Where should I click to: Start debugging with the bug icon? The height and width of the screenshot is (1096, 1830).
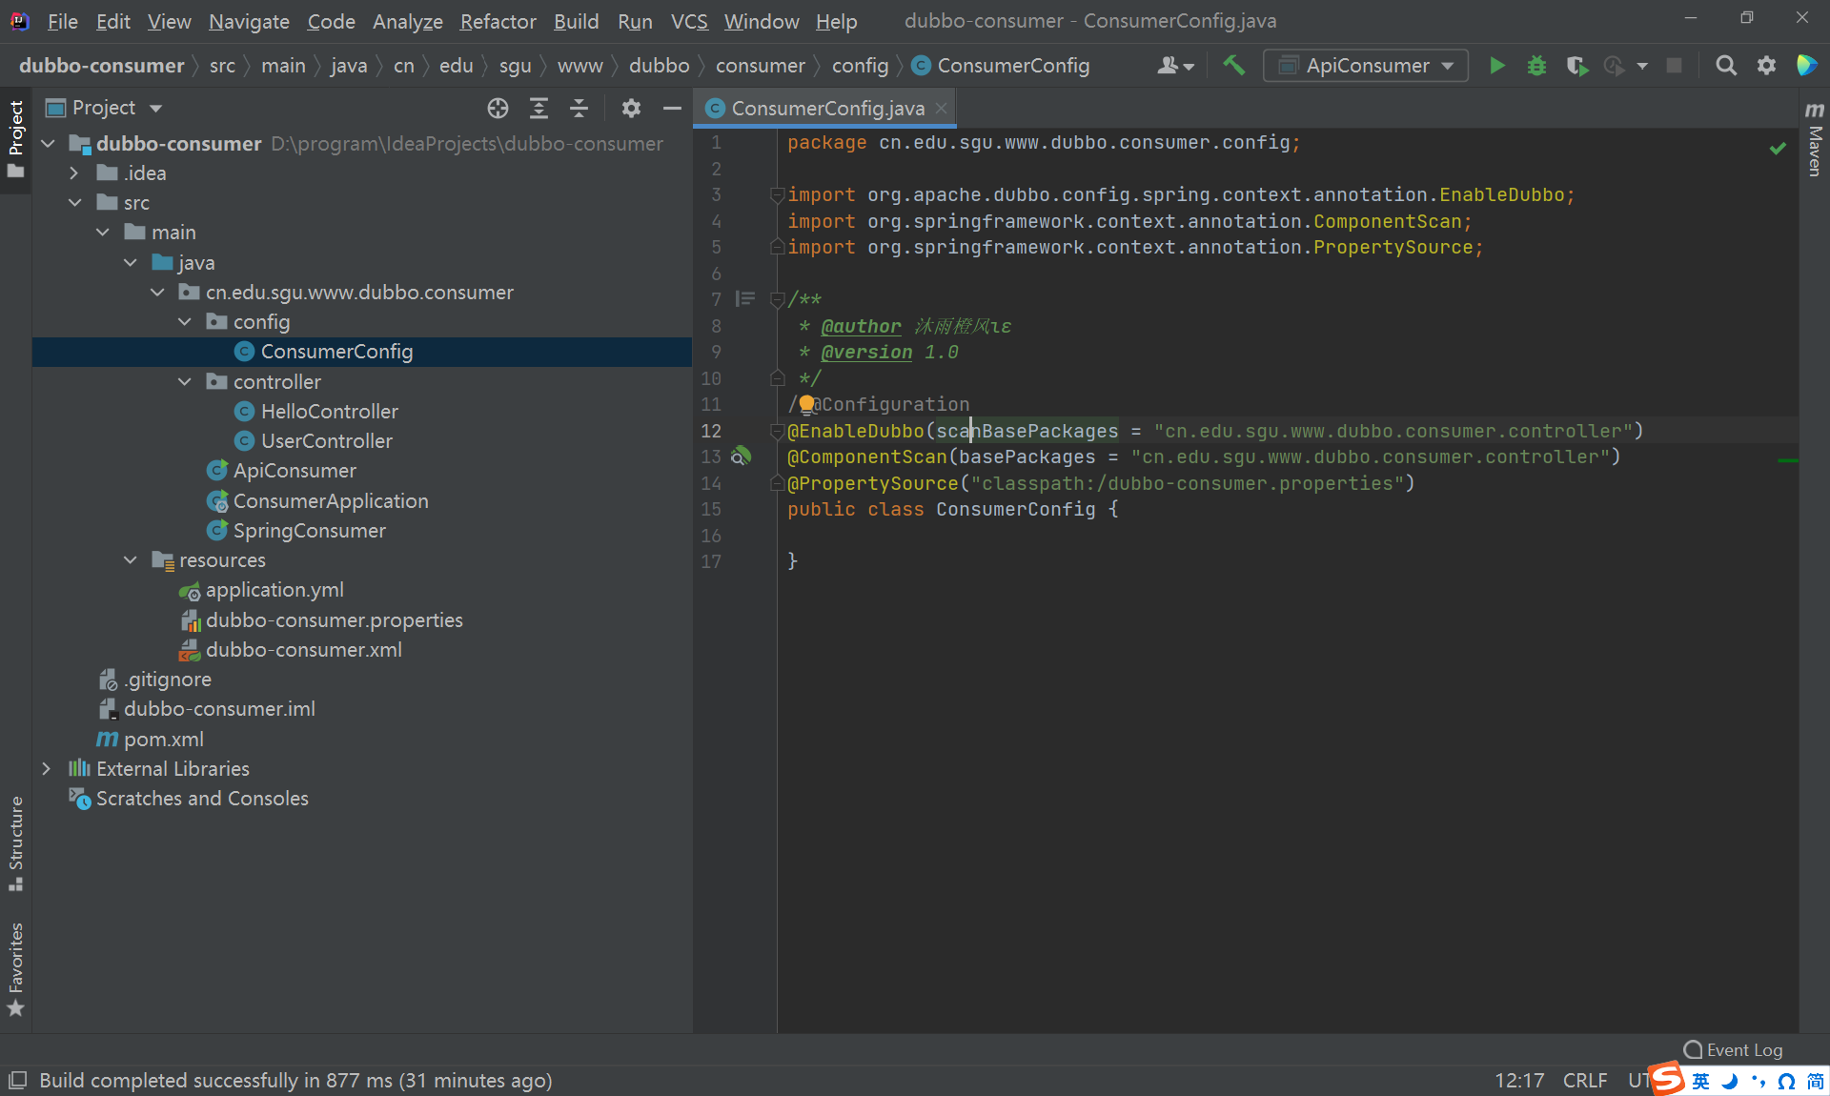click(x=1536, y=66)
